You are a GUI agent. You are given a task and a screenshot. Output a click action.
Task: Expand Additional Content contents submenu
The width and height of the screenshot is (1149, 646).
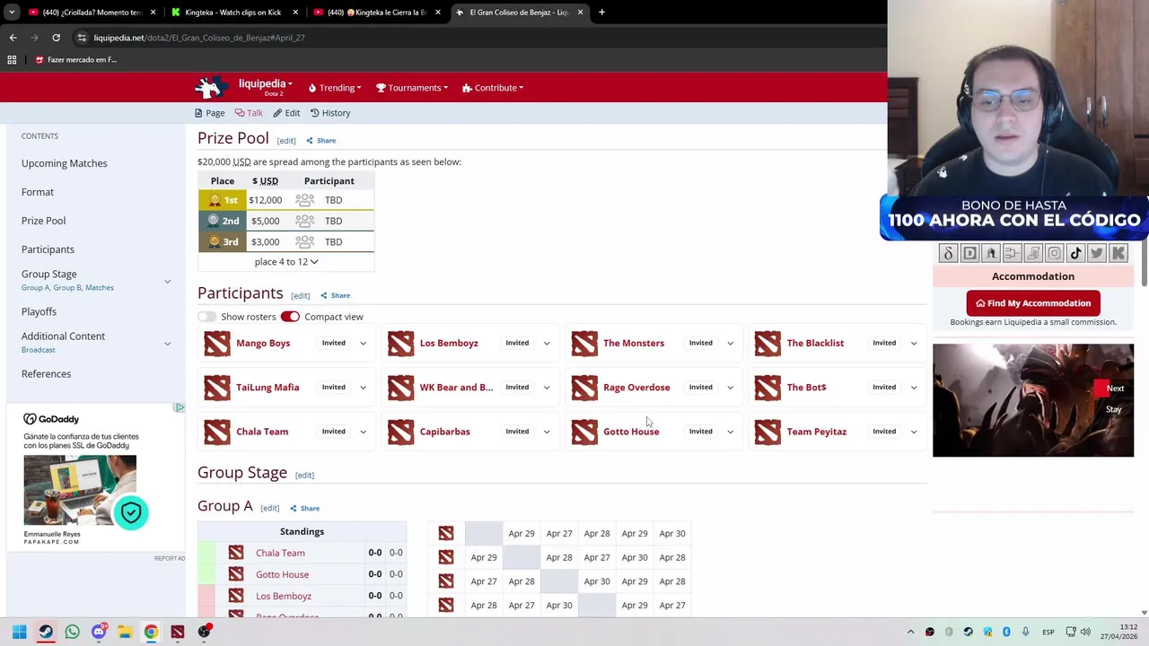click(167, 344)
